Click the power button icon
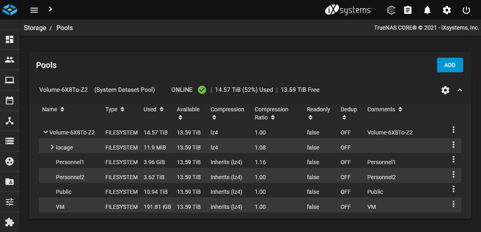Viewport: 481px width, 232px height. tap(466, 10)
